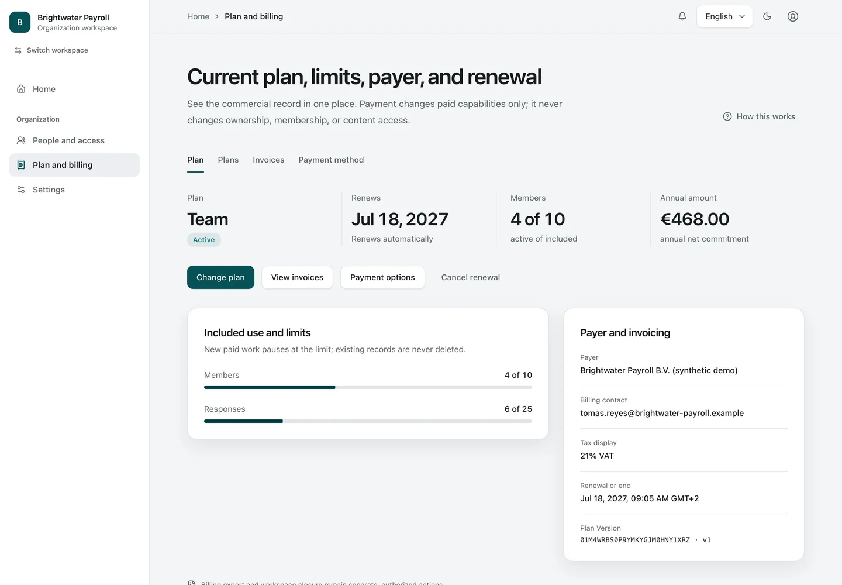Image resolution: width=842 pixels, height=585 pixels.
Task: Click the plan version ID 01M4WRBS0P9YMKYGJM0HNY1XRZ
Action: click(x=635, y=540)
